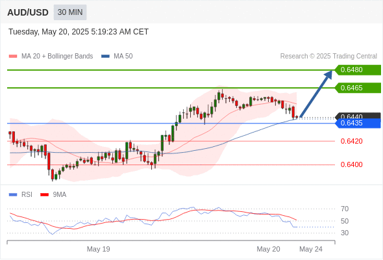Click the May 20 date axis marker

[x=268, y=249]
